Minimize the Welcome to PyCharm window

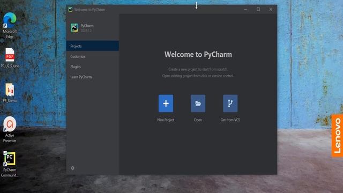click(245, 10)
